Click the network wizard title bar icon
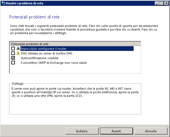The width and height of the screenshot is (170, 137). [3, 3]
